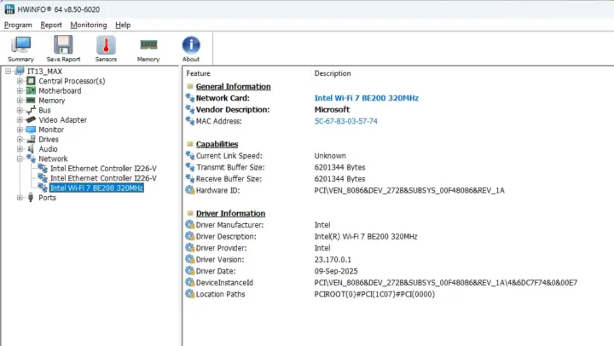614x346 pixels.
Task: Expand the Motherboard node
Action: pyautogui.click(x=20, y=91)
